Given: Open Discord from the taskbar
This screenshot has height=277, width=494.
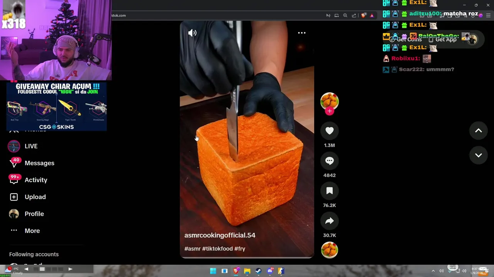Looking at the screenshot, I should click(270, 271).
